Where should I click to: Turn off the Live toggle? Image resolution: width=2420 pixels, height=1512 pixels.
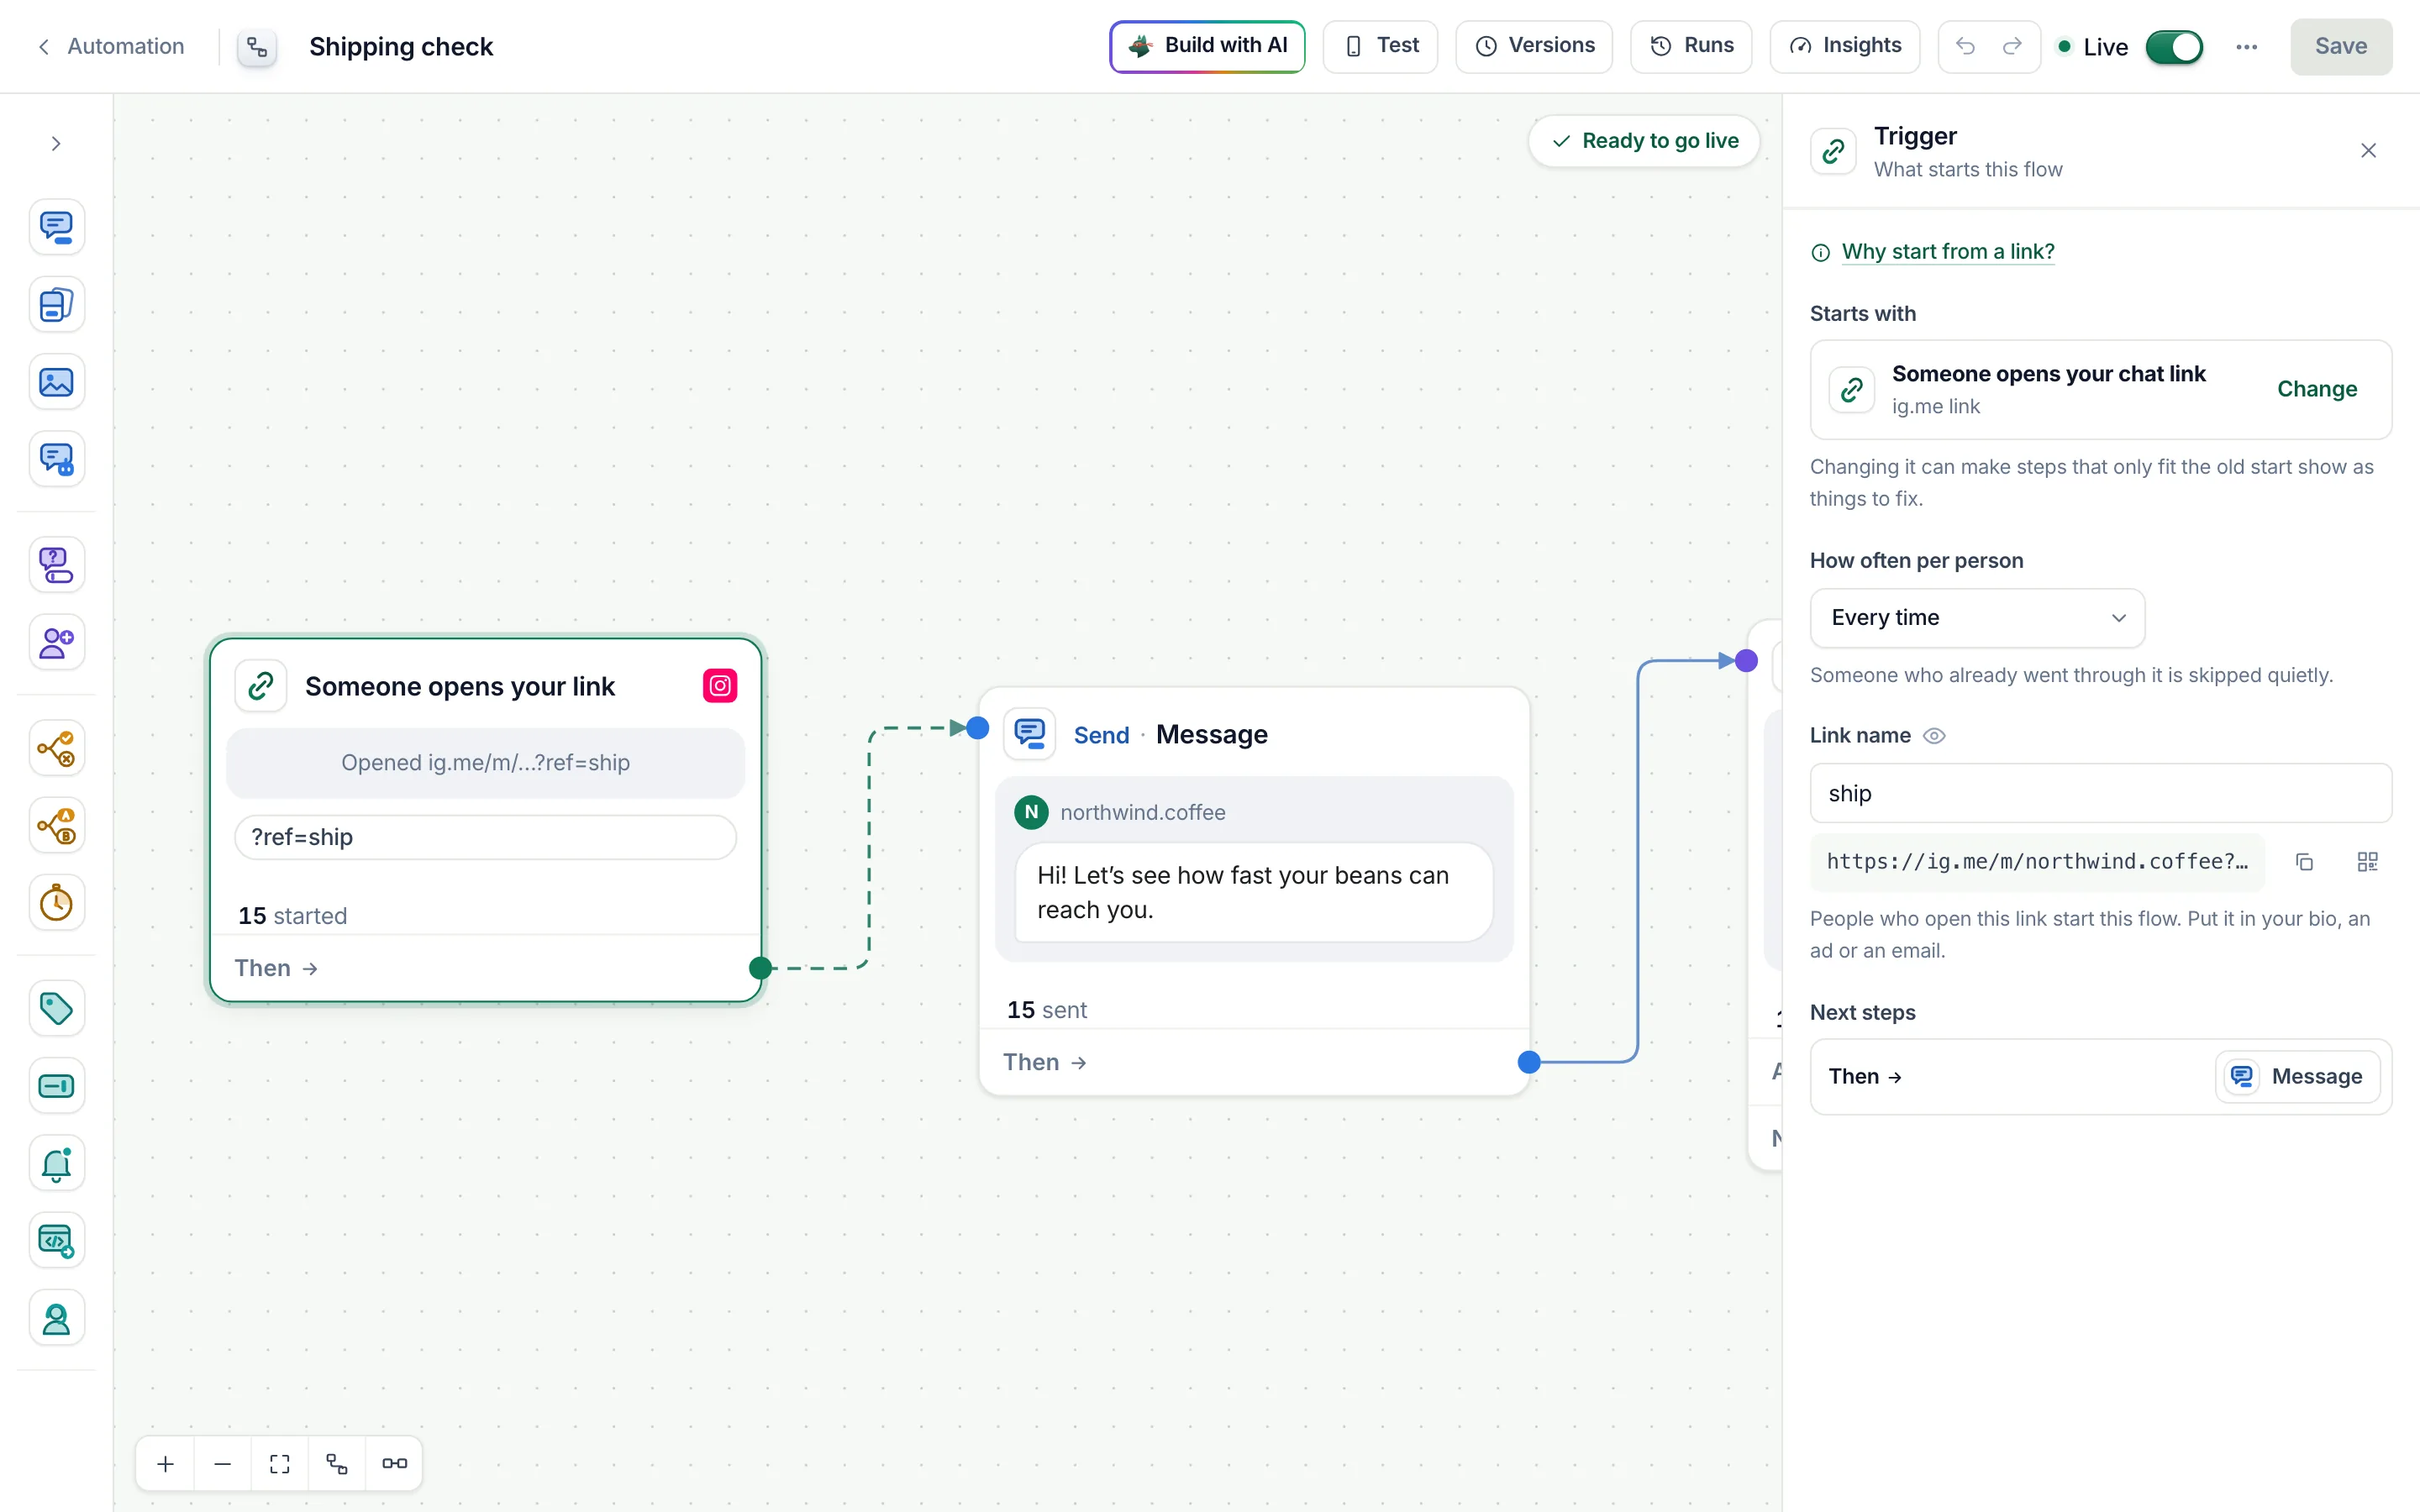2173,47
